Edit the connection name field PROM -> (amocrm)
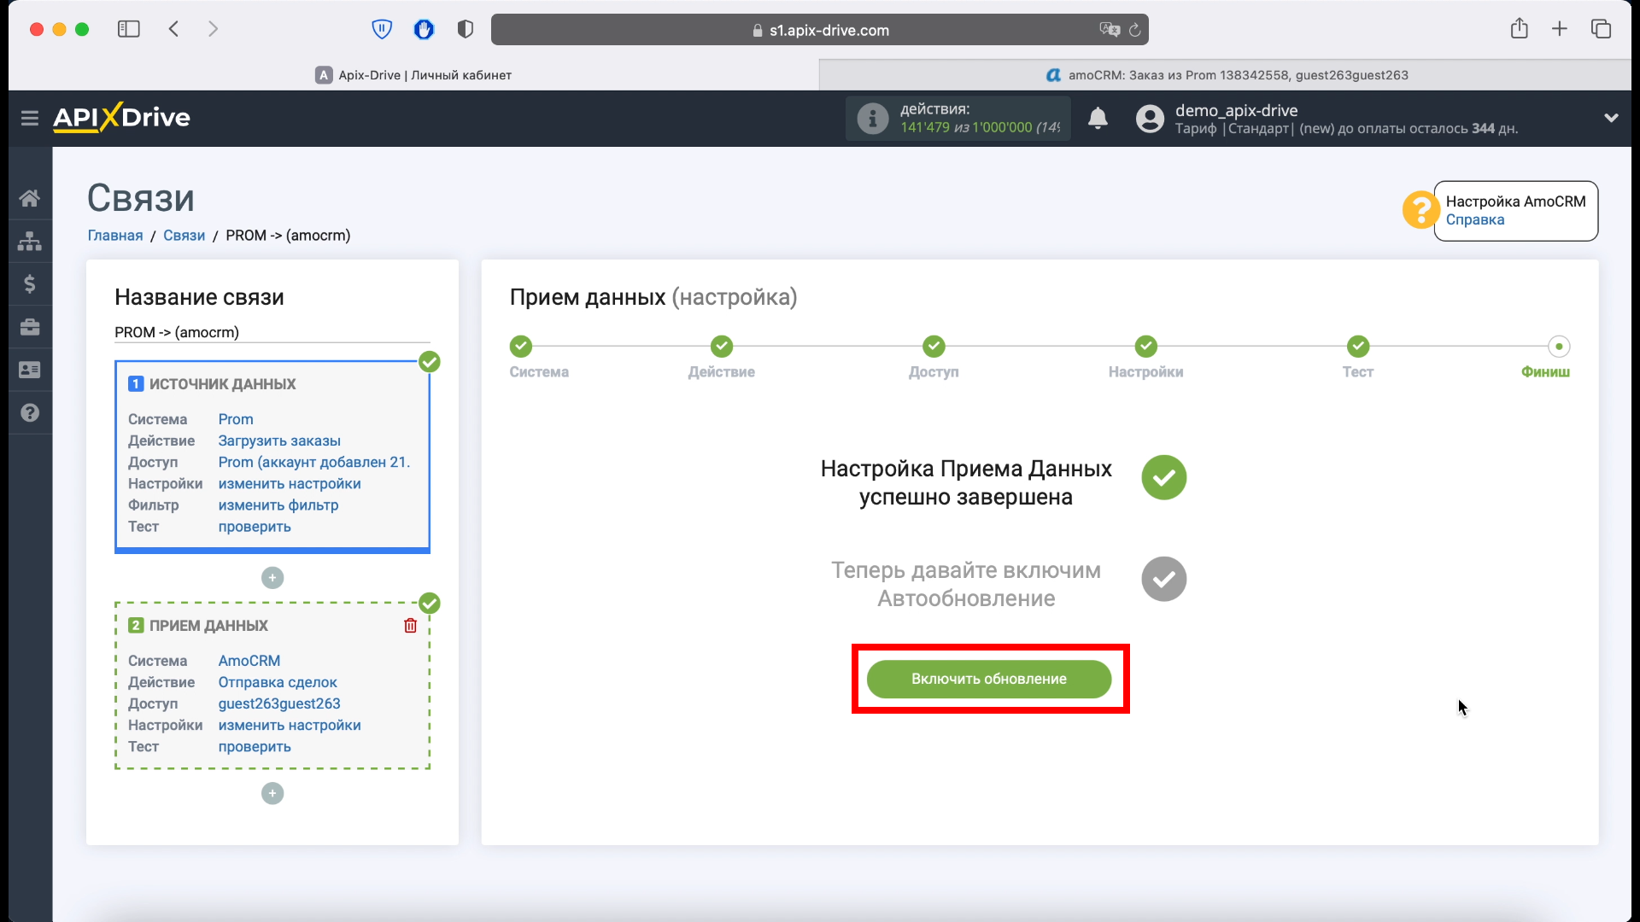Screen dimensions: 1640x922 (272, 332)
